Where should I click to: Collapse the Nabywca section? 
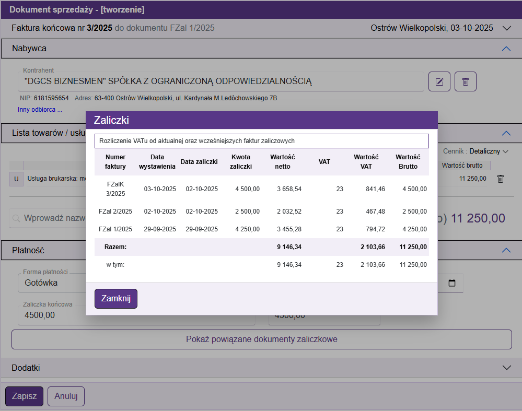click(505, 49)
